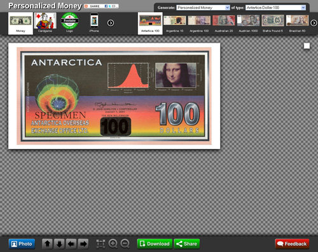
Task: Zoom out with the magnifier minus icon
Action: click(x=125, y=244)
